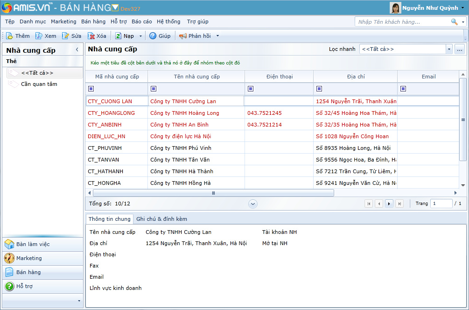This screenshot has width=469, height=310.
Task: Click the Nạp (Reload) toolbar icon
Action: click(x=119, y=36)
